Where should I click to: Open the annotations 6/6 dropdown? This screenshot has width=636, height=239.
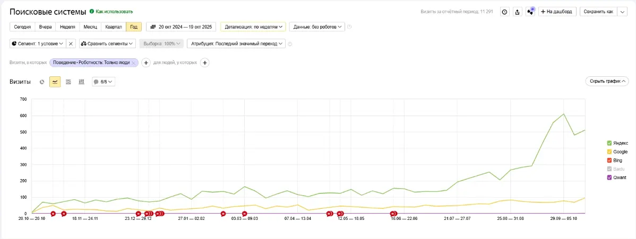click(104, 82)
